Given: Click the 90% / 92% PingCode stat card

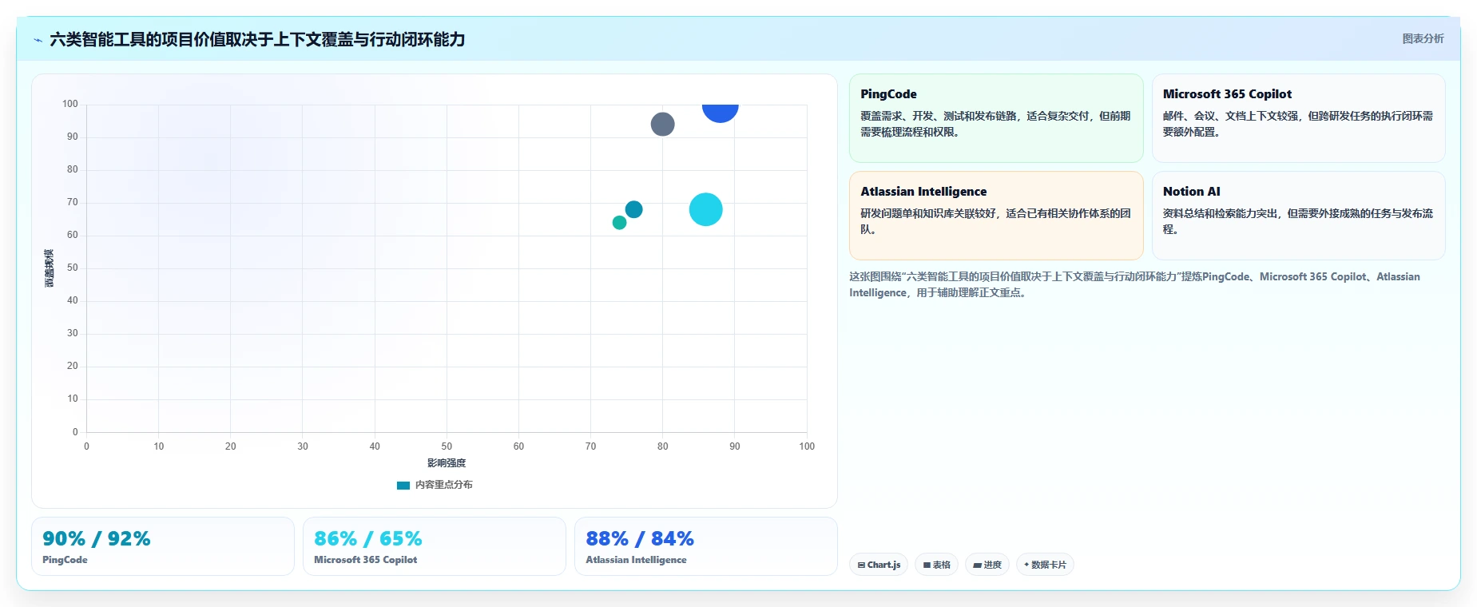Looking at the screenshot, I should click(x=163, y=546).
